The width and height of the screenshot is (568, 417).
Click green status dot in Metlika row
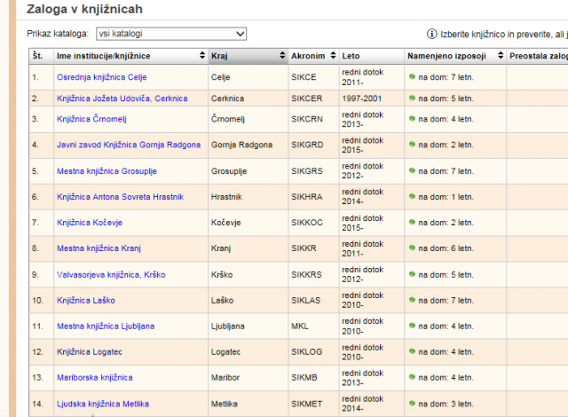click(413, 403)
